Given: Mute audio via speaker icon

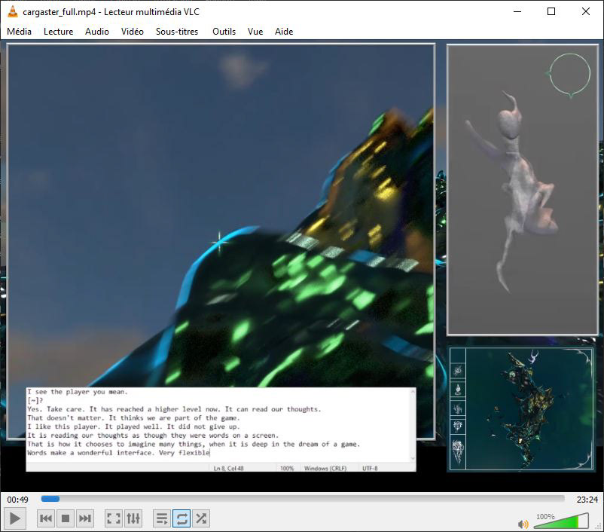Looking at the screenshot, I should tap(523, 524).
